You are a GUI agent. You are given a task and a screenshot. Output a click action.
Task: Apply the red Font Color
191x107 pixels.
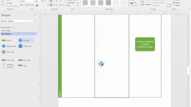pos(37,5)
